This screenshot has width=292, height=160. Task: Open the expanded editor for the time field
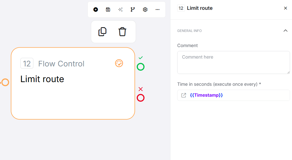click(184, 95)
